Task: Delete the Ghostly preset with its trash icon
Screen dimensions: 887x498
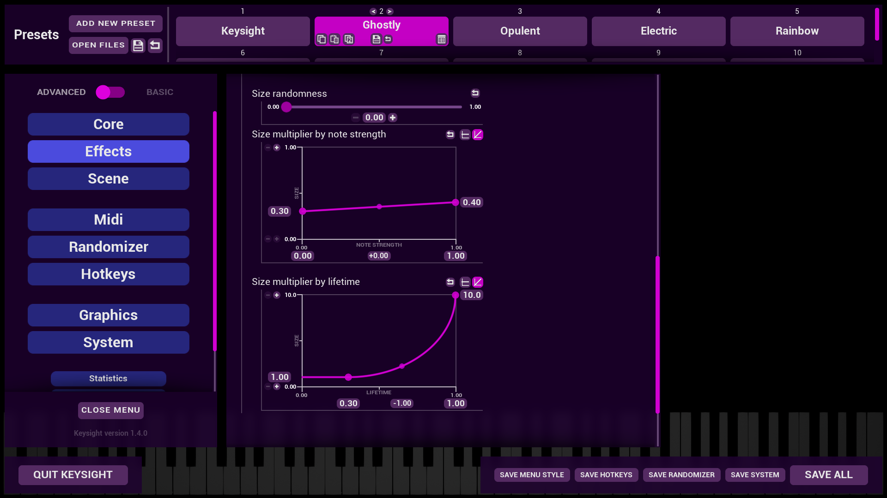Action: (x=441, y=40)
